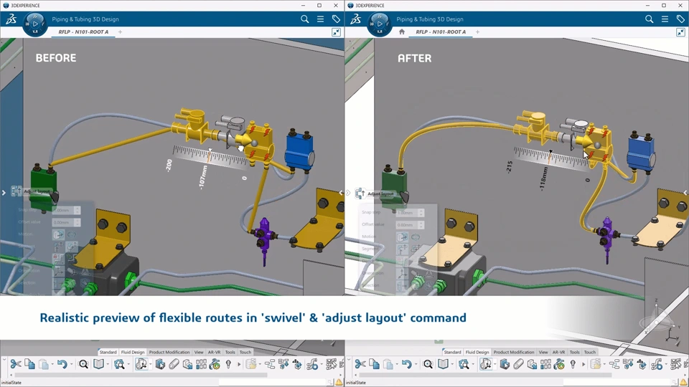The image size is (689, 387).
Task: Click the Undo arrow in the BEFORE window toolbar
Action: coord(62,364)
